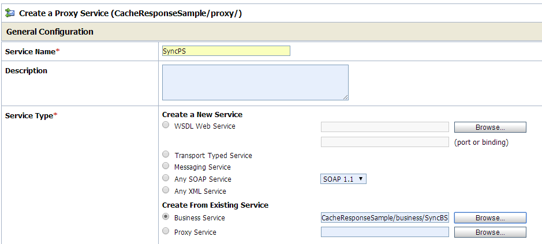Click the WSDL Web Service path field
The image size is (542, 244).
tap(385, 127)
